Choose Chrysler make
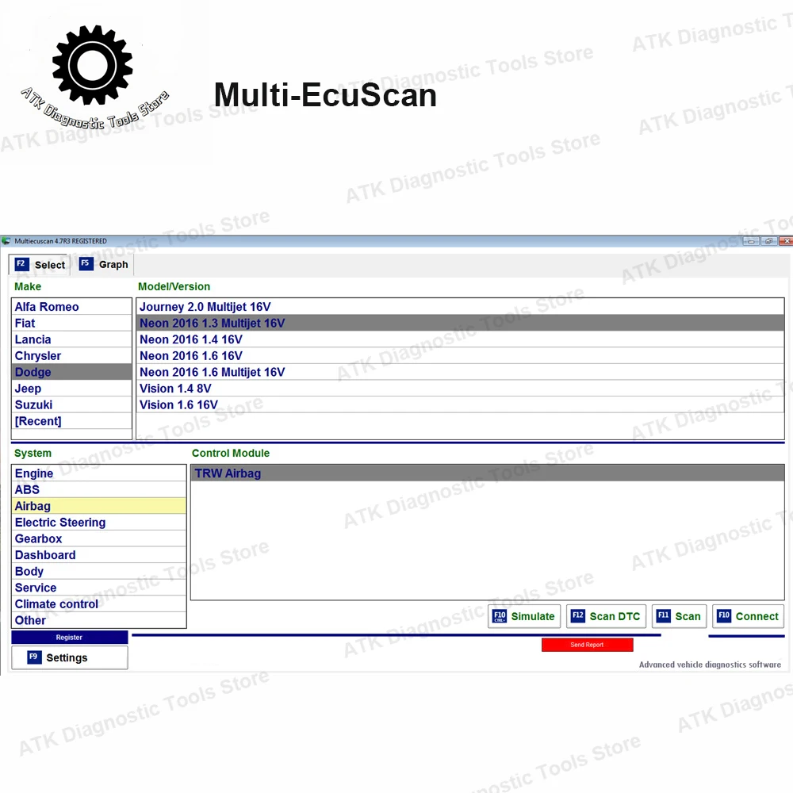793x793 pixels. pos(71,355)
